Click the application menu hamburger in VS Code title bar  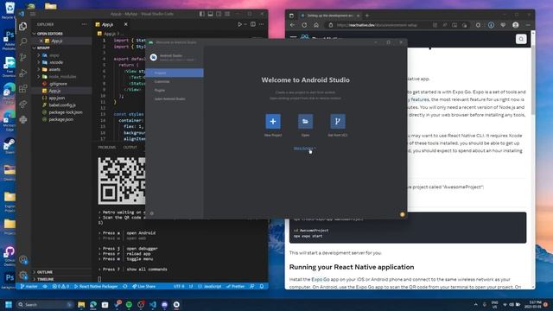pyautogui.click(x=33, y=14)
